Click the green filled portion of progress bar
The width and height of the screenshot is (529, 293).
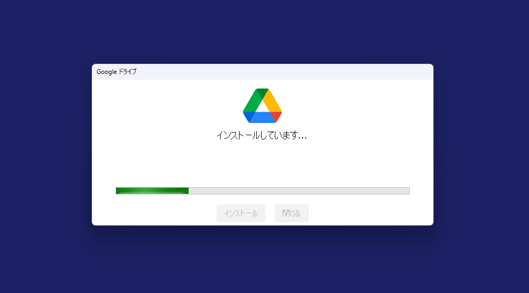click(152, 191)
